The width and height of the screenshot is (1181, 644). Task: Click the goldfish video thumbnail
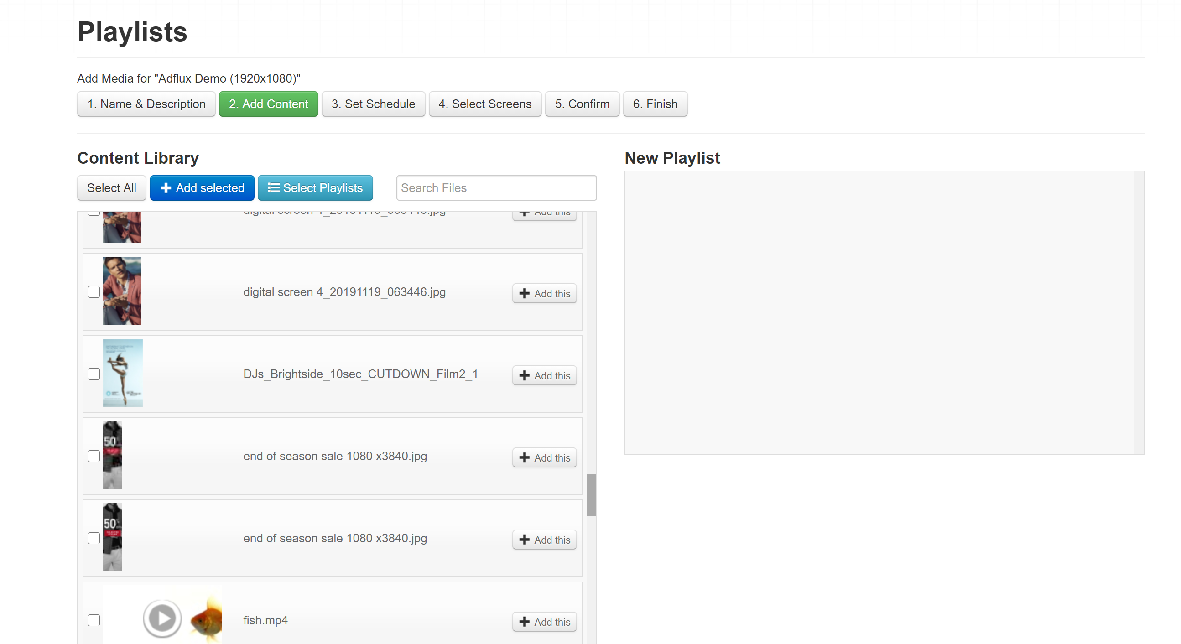[x=206, y=619]
